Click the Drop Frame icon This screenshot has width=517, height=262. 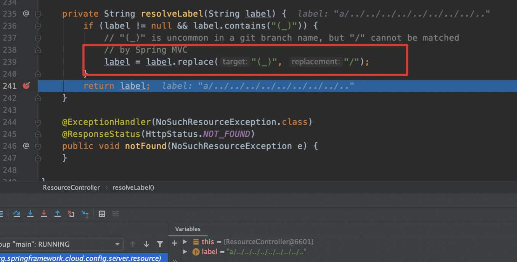(x=71, y=214)
